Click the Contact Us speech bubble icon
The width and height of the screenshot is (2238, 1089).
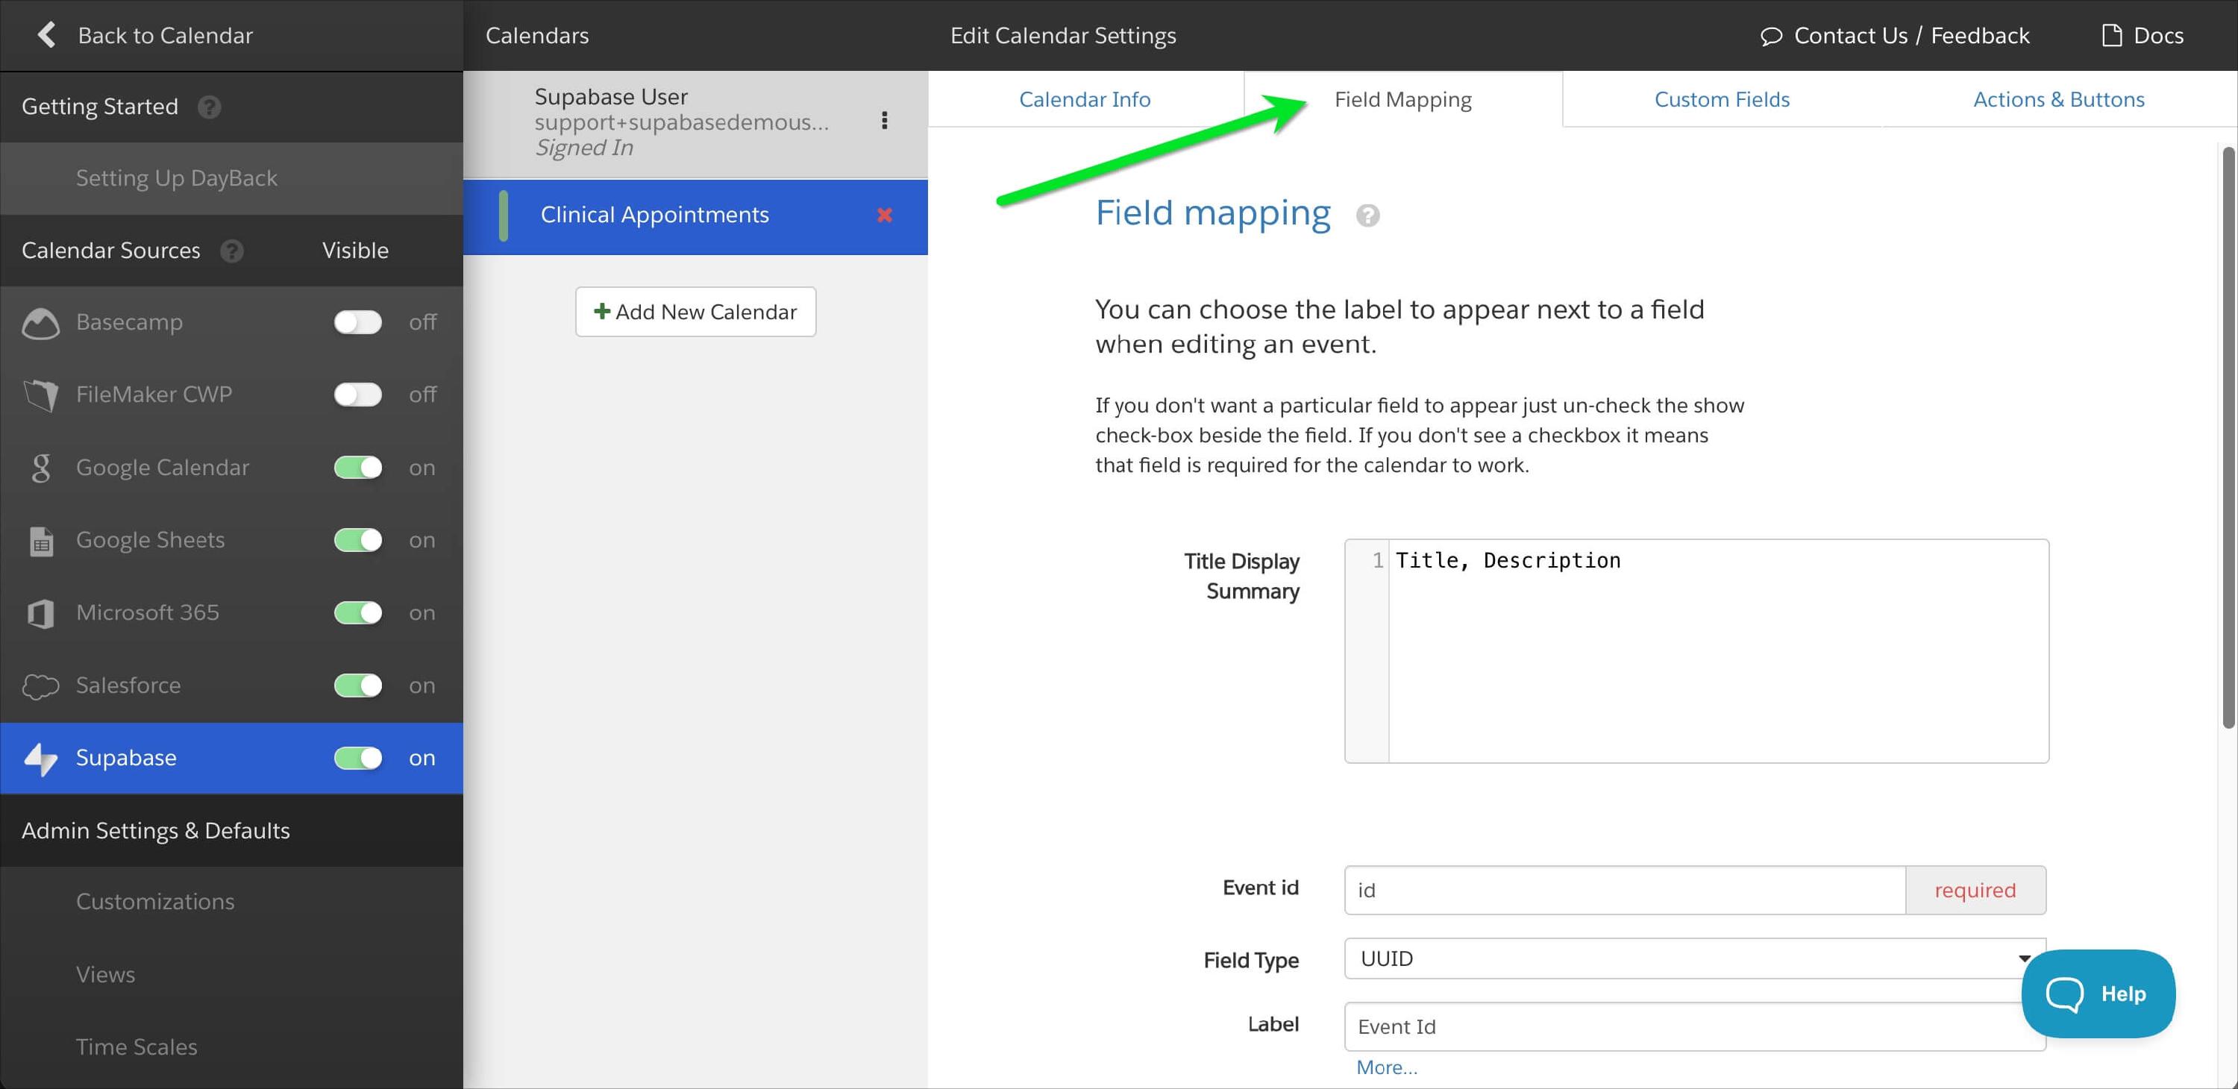1770,36
